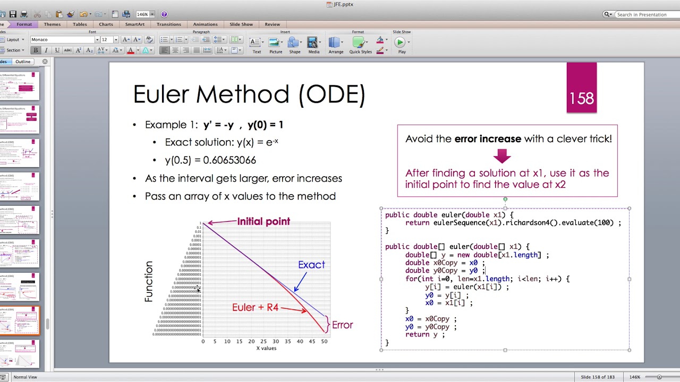
Task: Toggle Underline formatting
Action: pos(57,50)
